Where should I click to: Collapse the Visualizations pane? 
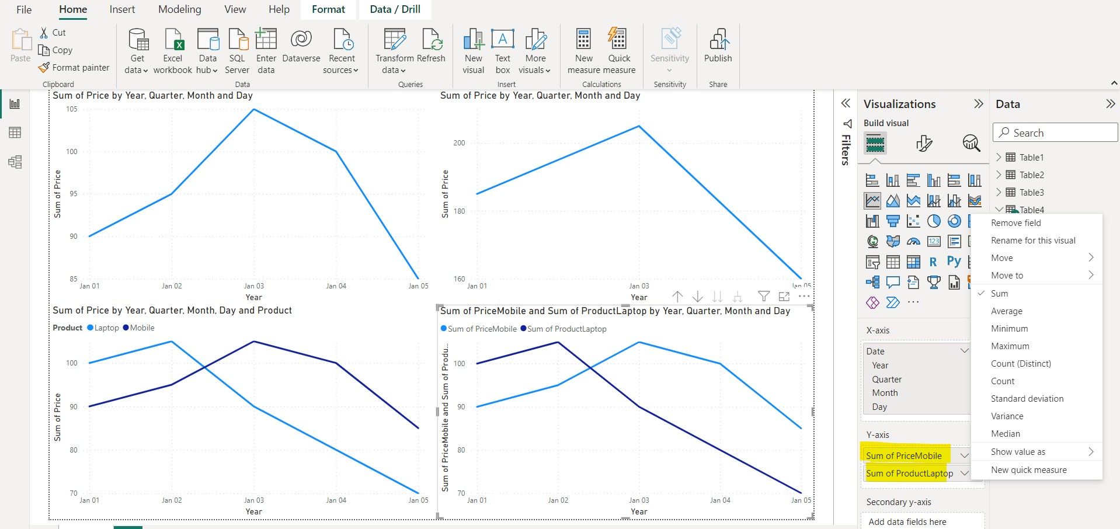click(979, 104)
